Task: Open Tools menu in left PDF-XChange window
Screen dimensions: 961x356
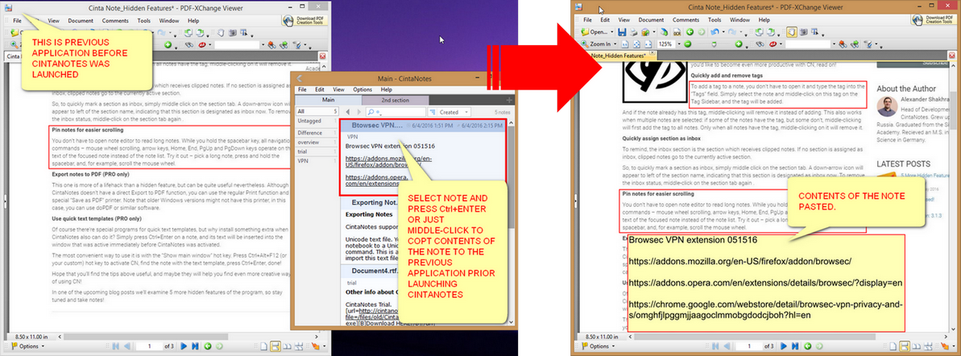Action: pyautogui.click(x=144, y=20)
